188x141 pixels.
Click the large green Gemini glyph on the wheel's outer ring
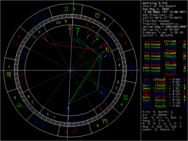67,9
